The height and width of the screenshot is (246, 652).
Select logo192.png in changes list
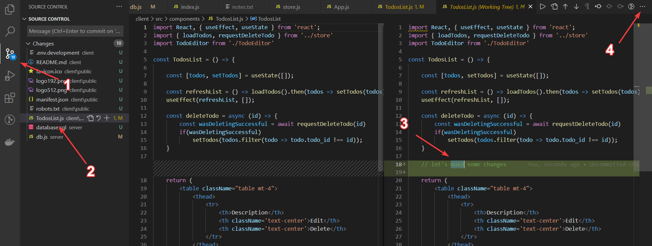(x=74, y=81)
